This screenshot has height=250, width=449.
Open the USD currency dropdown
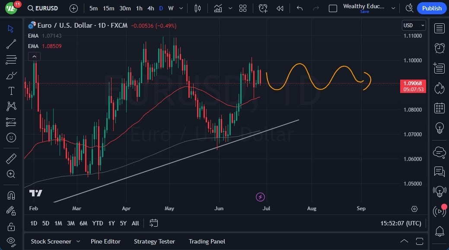click(413, 25)
